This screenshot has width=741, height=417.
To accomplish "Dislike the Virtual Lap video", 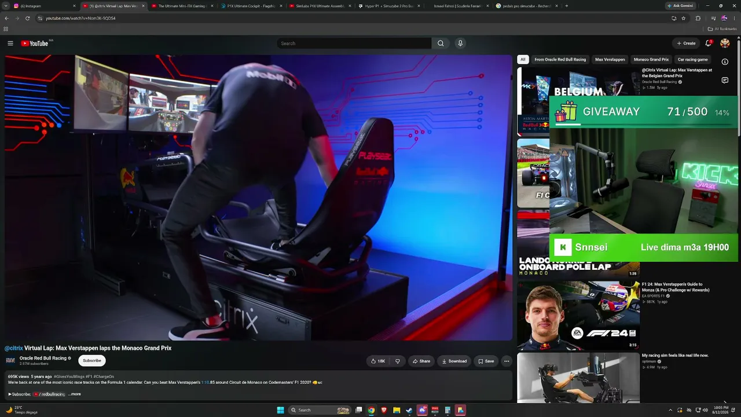I will pos(397,361).
